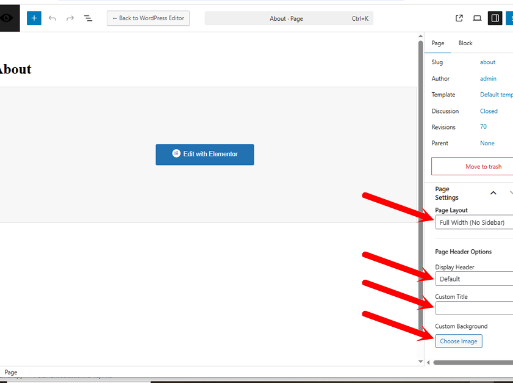513x383 pixels.
Task: Click the undo arrow icon
Action: 52,18
